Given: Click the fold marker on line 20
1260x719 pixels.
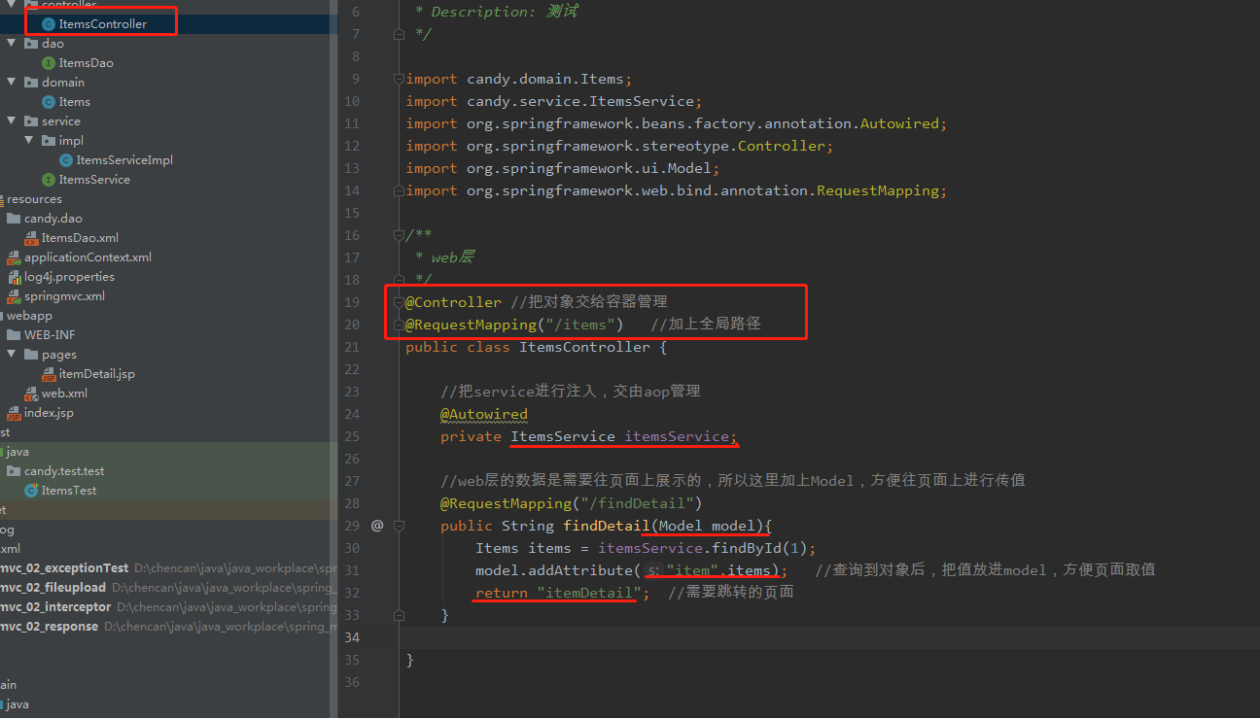Looking at the screenshot, I should click(398, 325).
